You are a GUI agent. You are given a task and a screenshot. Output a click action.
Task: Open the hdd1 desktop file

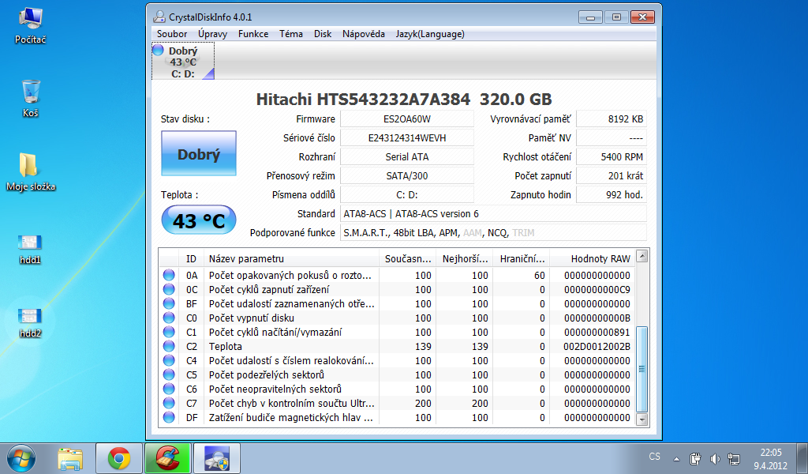click(x=30, y=250)
